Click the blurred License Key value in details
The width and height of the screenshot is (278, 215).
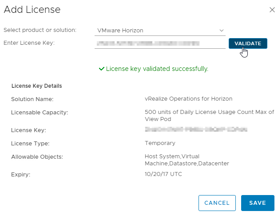196,129
